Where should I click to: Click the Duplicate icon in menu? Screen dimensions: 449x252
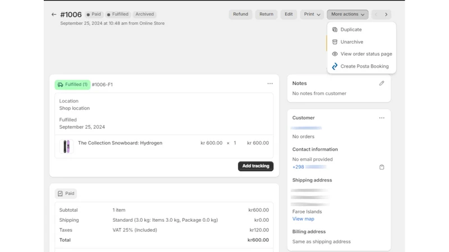(335, 30)
